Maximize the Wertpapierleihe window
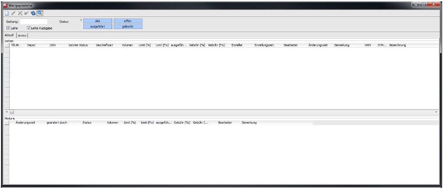Screen dimensions: 443x189 click(423, 4)
